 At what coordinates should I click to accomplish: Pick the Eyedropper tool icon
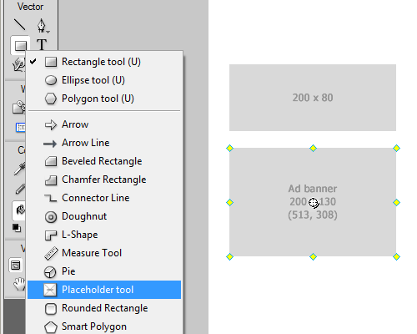click(19, 169)
